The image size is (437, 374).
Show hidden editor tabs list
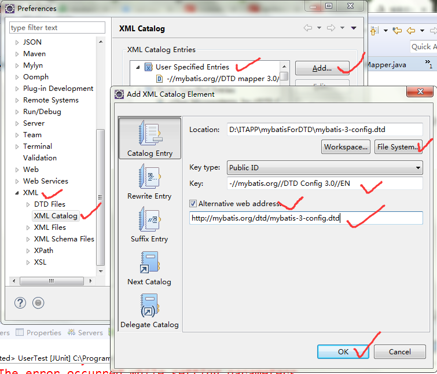428,64
